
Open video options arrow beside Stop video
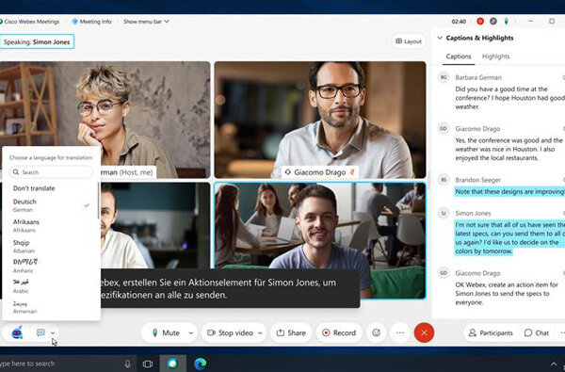260,333
